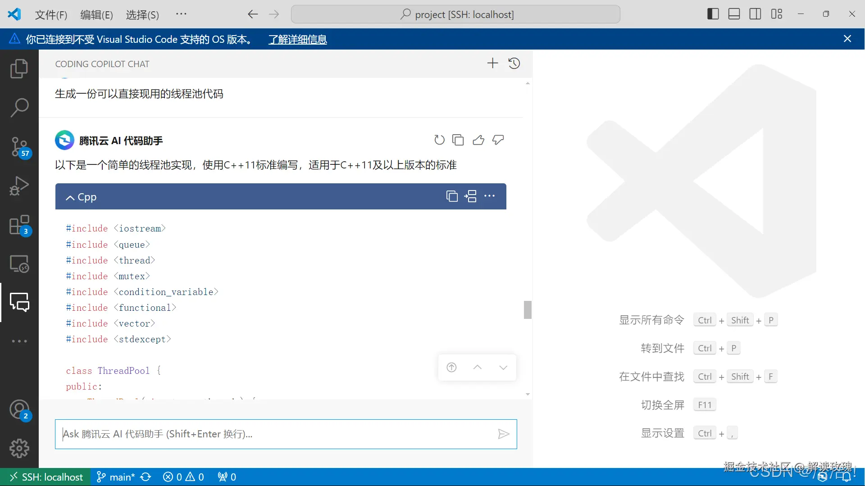The height and width of the screenshot is (486, 865).
Task: Open the 编辑(E) menu
Action: [96, 15]
